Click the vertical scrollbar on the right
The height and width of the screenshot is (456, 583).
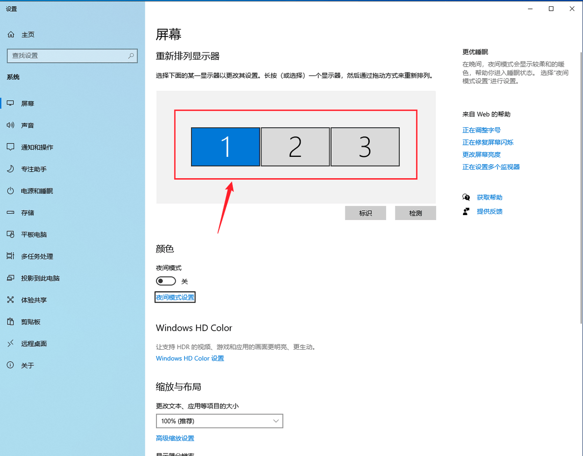click(581, 187)
